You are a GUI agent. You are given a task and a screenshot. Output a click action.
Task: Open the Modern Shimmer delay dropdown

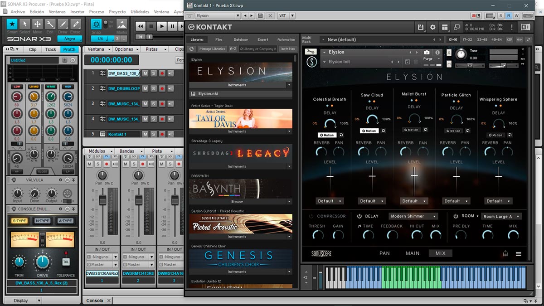pyautogui.click(x=413, y=216)
